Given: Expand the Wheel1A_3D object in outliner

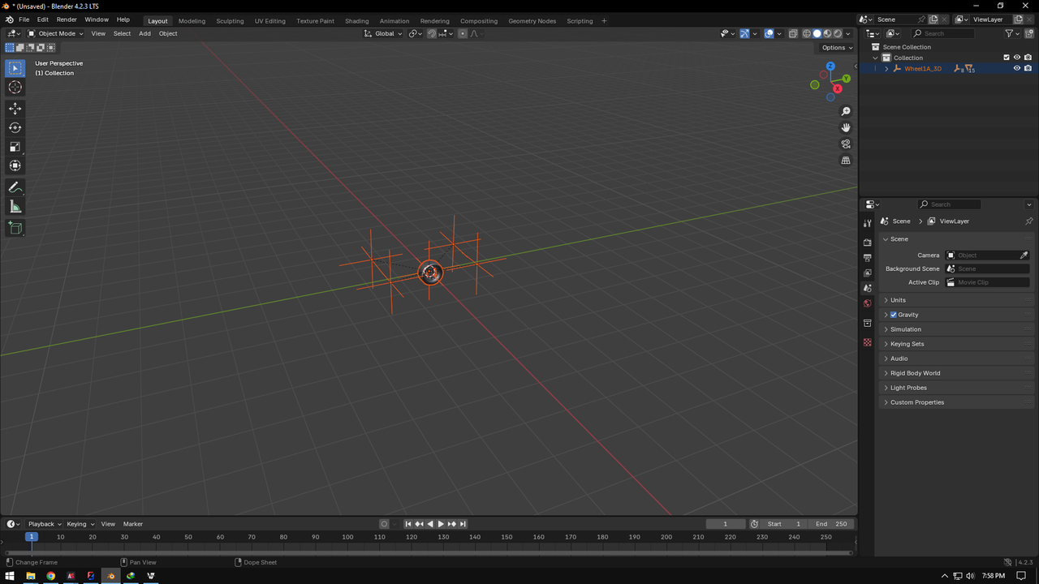Looking at the screenshot, I should point(886,68).
